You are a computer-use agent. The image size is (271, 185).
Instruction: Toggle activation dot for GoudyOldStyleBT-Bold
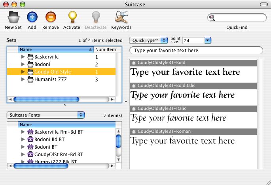pos(133,63)
